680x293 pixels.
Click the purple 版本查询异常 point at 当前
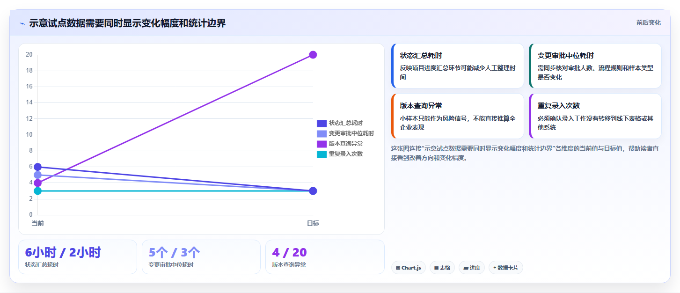tap(37, 183)
